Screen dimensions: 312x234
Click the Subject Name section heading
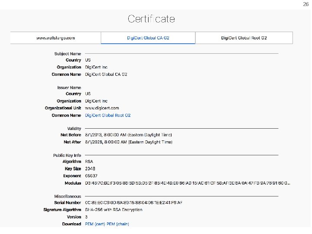(x=68, y=54)
